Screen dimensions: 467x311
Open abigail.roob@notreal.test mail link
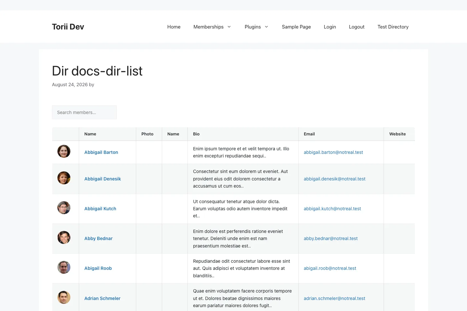tap(330, 268)
